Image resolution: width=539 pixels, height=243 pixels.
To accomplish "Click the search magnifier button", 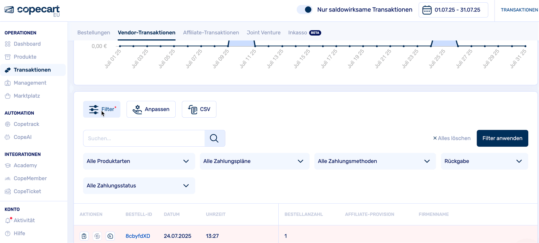I will point(215,138).
